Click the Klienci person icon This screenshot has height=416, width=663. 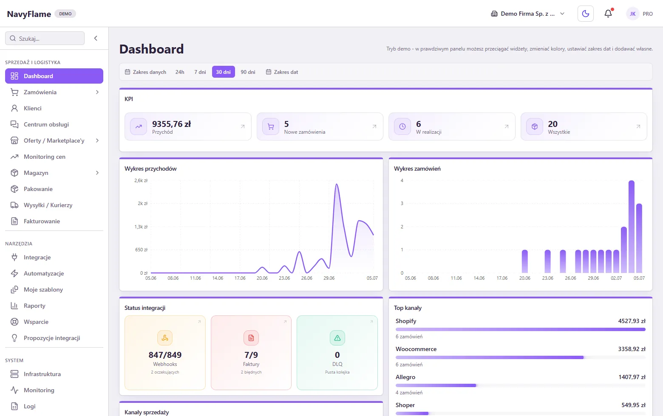[x=14, y=108]
